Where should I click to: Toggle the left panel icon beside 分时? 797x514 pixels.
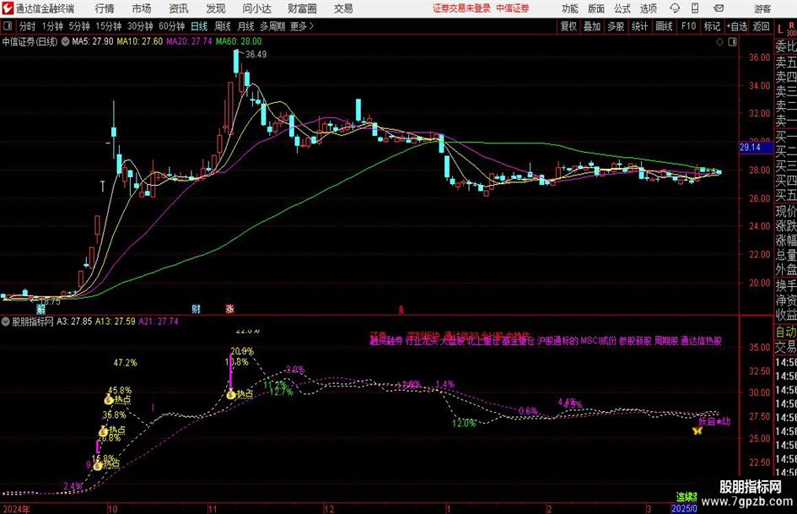click(8, 26)
